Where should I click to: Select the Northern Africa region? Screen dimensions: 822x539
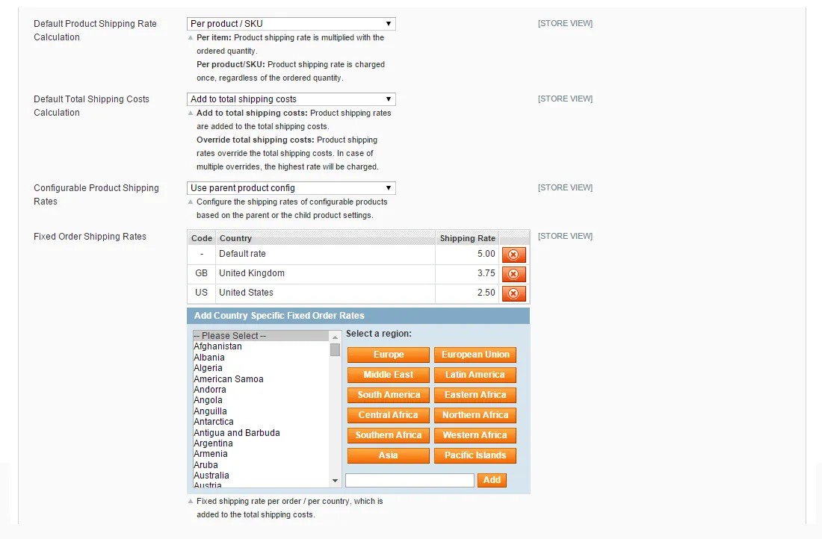pos(475,415)
